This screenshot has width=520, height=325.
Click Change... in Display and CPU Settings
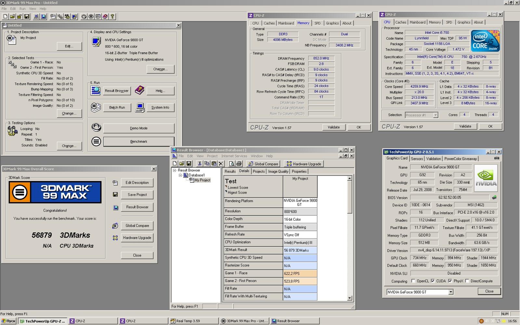160,69
